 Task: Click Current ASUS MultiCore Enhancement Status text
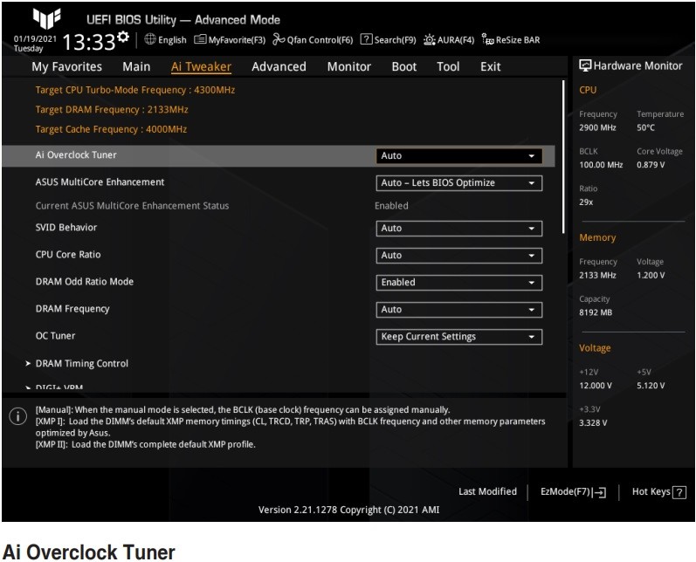pyautogui.click(x=132, y=205)
